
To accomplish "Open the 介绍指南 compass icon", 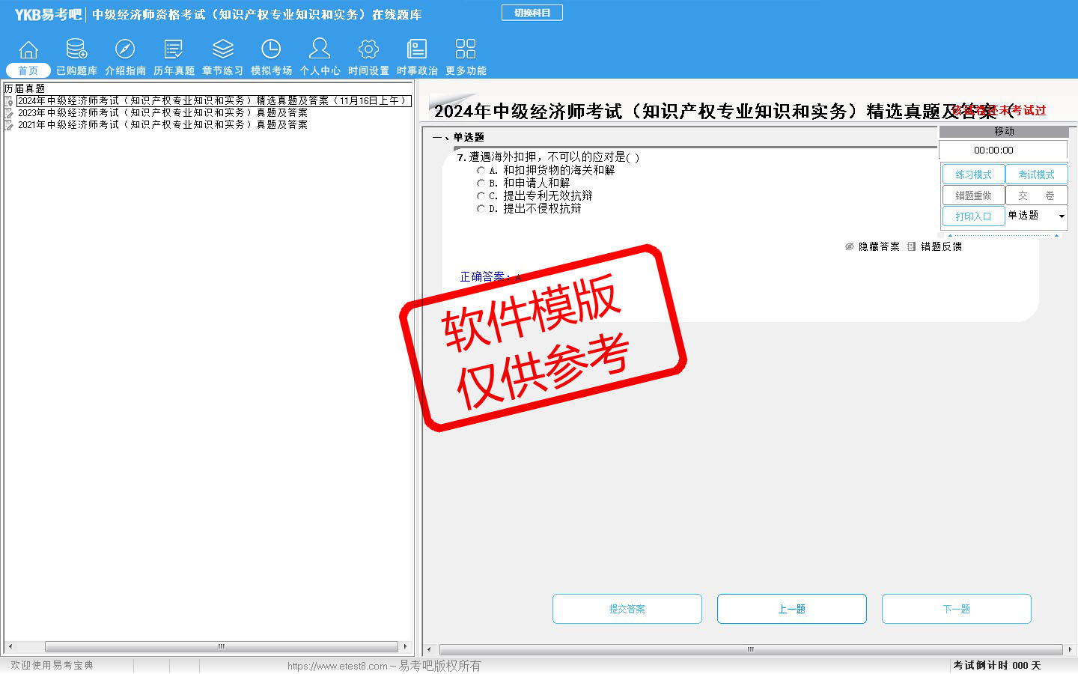I will click(x=125, y=50).
